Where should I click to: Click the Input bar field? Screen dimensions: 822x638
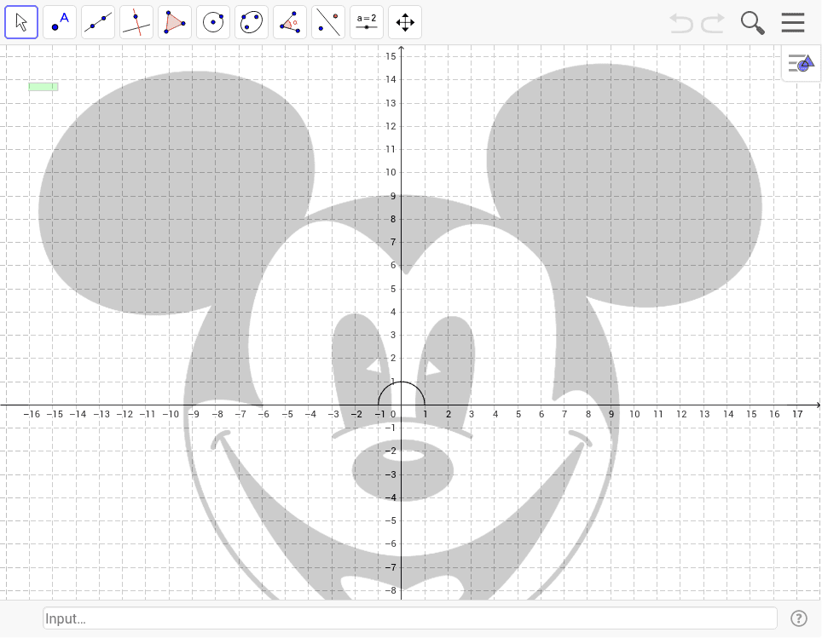410,618
